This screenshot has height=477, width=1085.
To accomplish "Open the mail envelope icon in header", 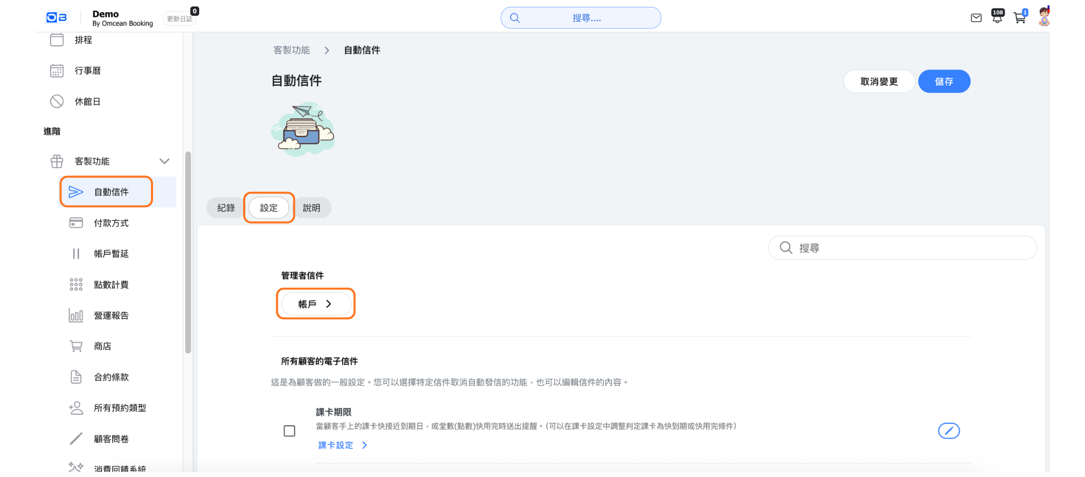I will [976, 18].
